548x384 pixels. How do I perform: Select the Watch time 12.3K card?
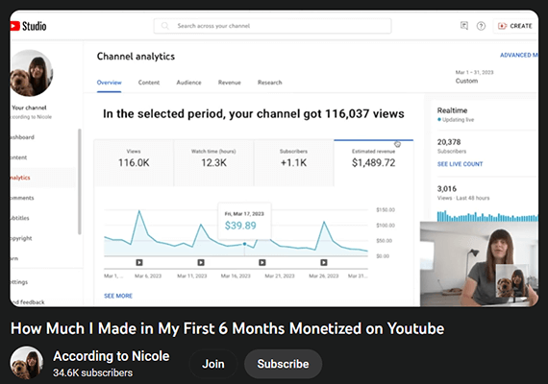click(213, 163)
